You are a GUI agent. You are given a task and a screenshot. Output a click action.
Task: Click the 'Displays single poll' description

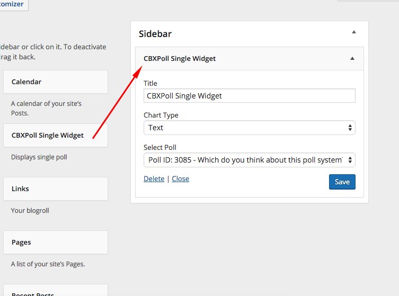click(x=39, y=157)
